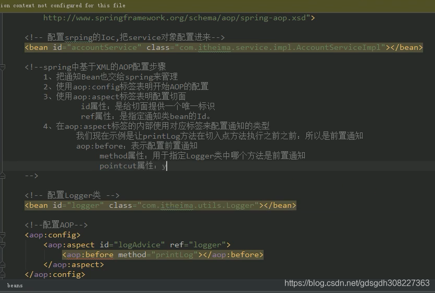Click the closing </aop:config> tag

(55, 275)
